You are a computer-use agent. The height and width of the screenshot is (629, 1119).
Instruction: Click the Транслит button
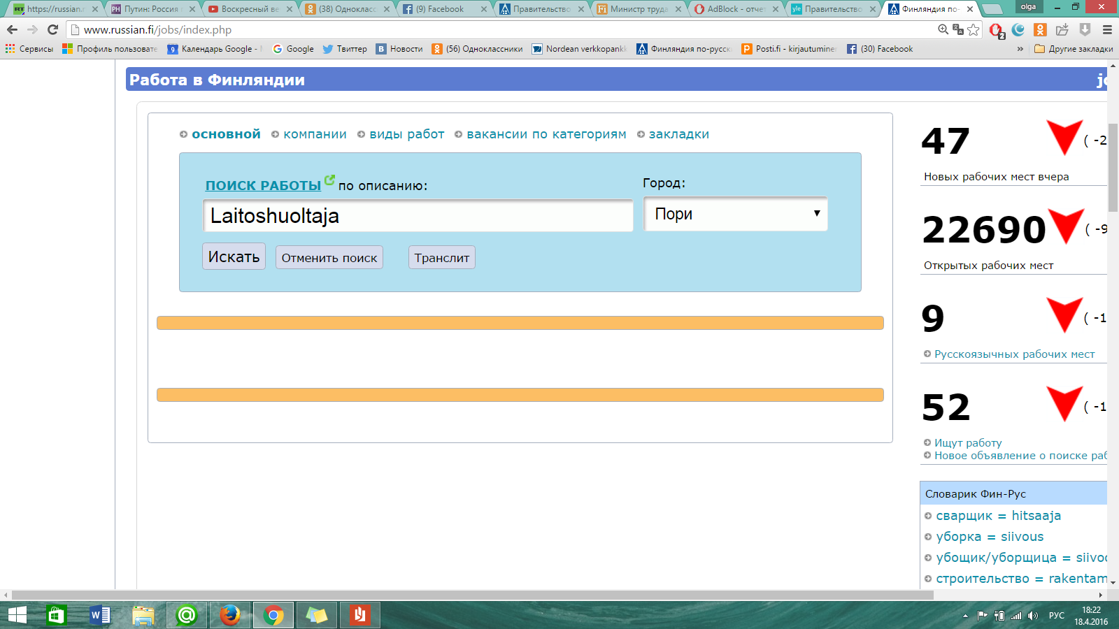(x=441, y=258)
